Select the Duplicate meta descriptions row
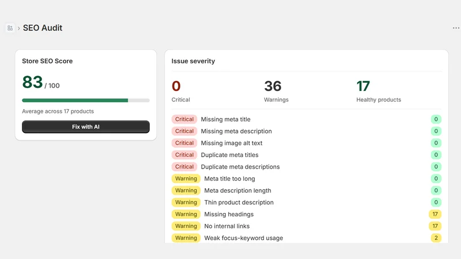Screen dimensions: 461x259 307,167
